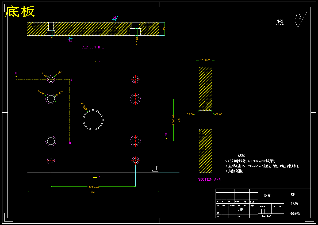
Task: Click the 3.2 surface roughness symbol
Action: (300, 20)
